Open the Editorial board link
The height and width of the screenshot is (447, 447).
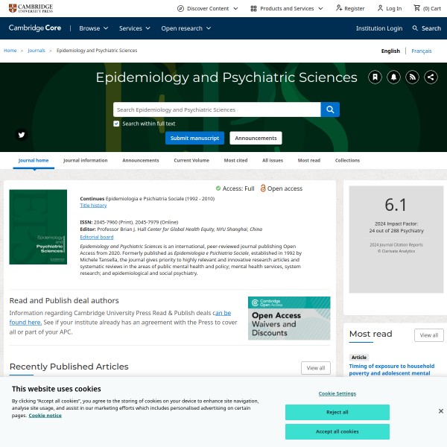pyautogui.click(x=97, y=237)
